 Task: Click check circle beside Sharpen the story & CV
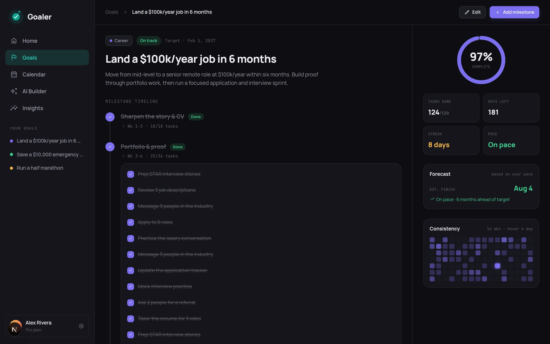point(110,117)
